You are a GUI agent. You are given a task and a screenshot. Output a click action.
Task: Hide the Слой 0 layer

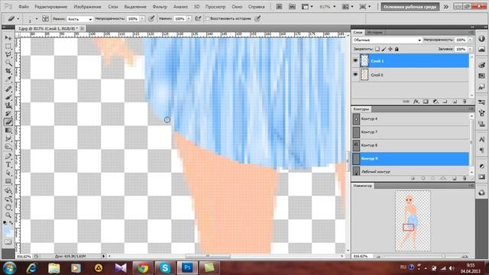point(355,75)
